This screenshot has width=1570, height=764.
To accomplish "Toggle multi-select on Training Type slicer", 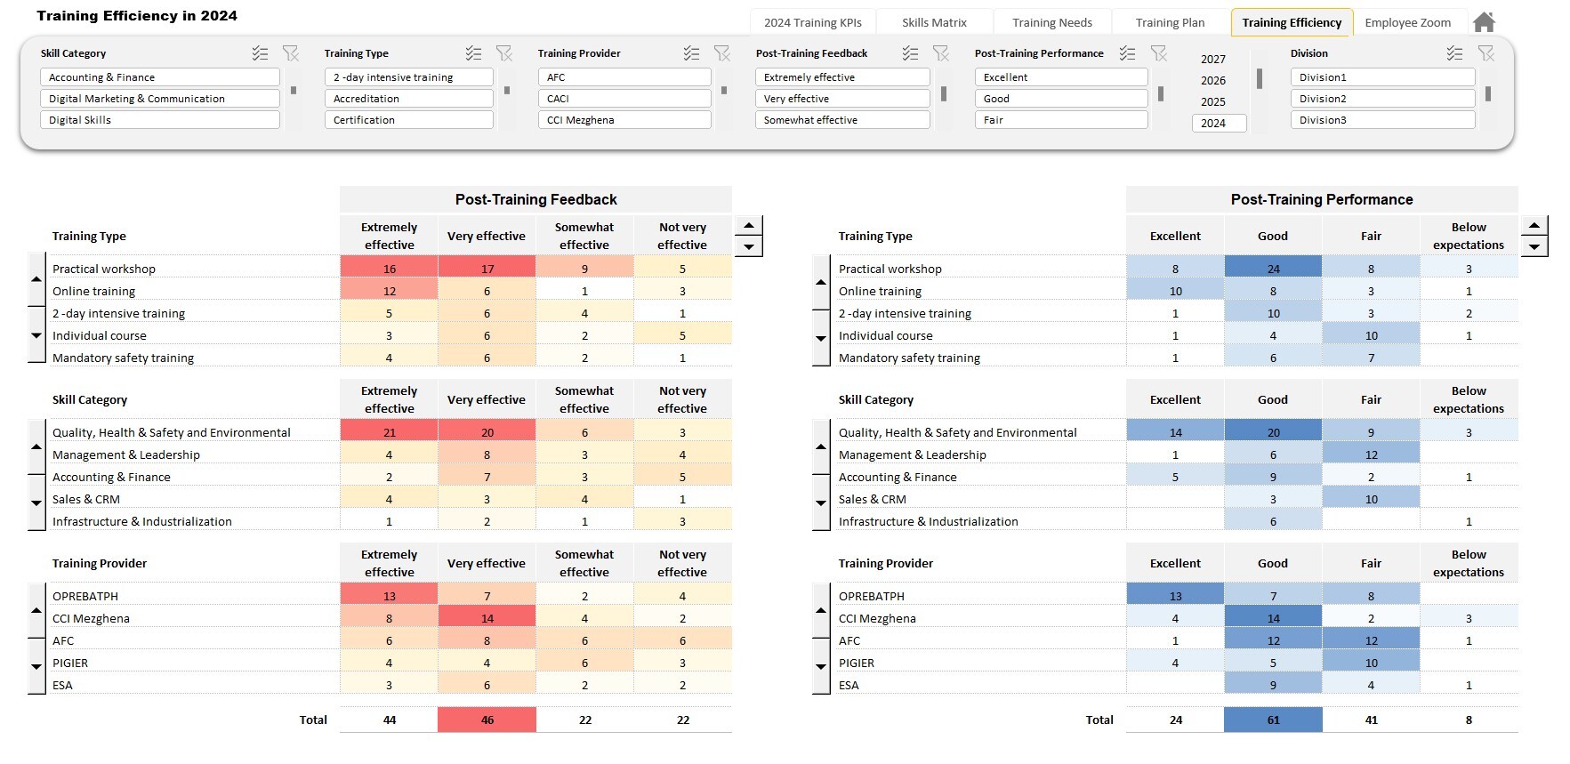I will click(473, 53).
